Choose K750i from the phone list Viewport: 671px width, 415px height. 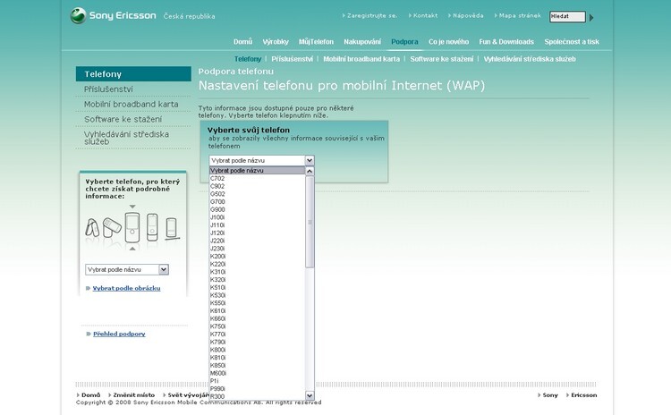tap(257, 326)
